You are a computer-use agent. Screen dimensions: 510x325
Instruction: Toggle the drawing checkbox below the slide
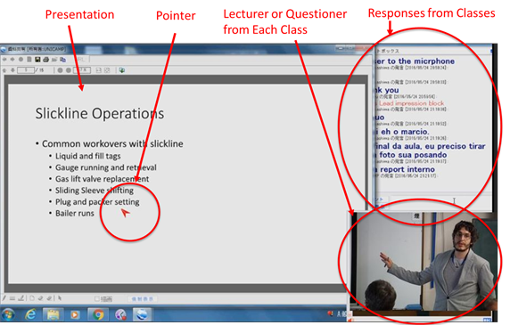97,298
